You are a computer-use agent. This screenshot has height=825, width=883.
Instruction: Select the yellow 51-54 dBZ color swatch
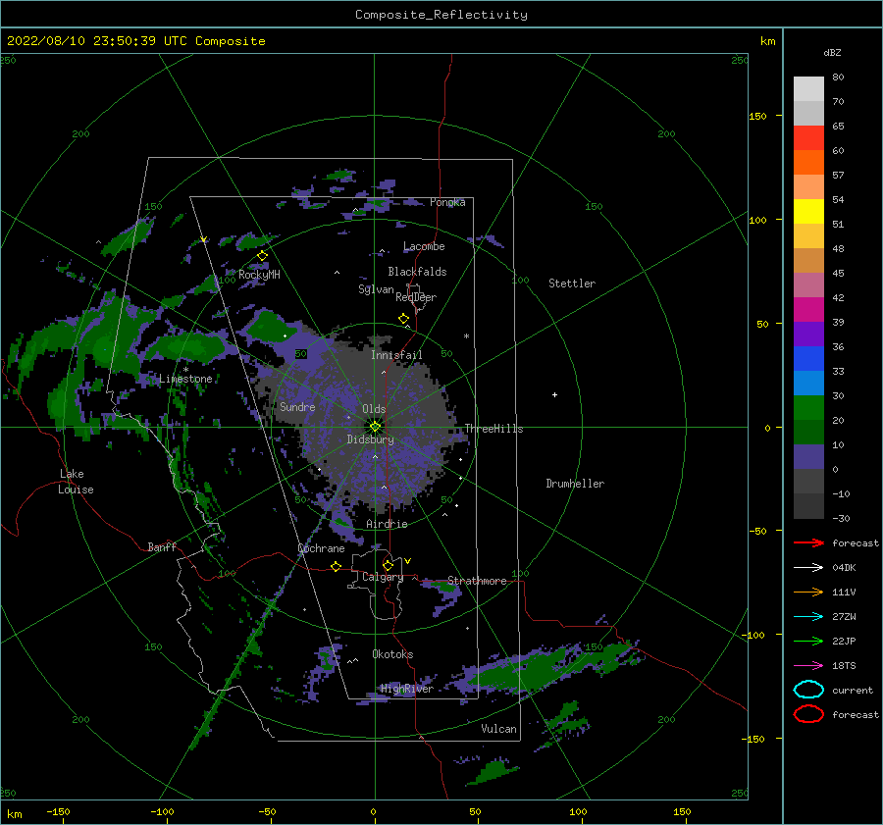click(808, 212)
